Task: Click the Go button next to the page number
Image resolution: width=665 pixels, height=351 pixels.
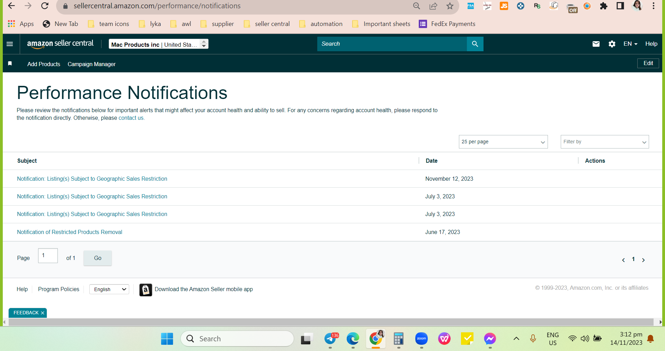Action: pos(98,258)
